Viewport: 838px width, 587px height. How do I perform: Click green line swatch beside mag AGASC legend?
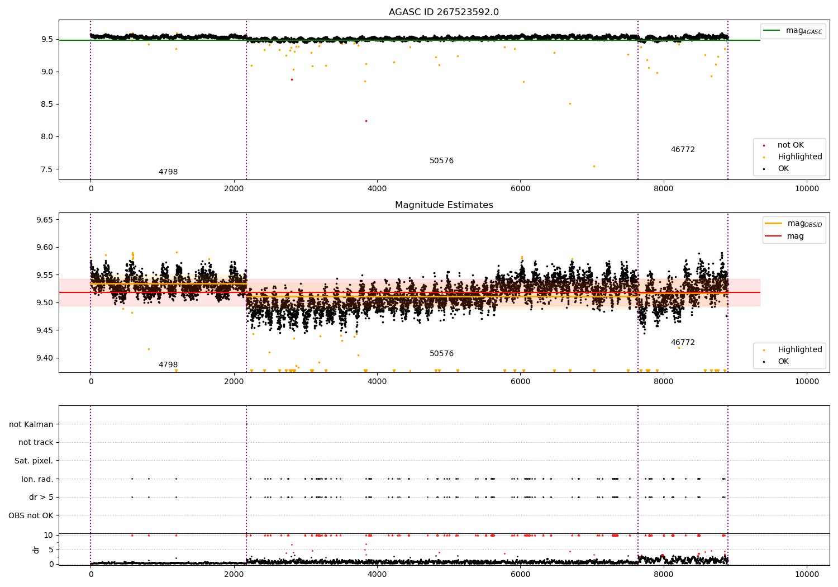(x=772, y=31)
